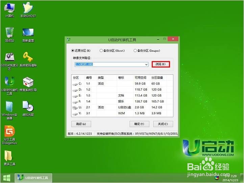This screenshot has width=244, height=183.
Task: Open the 修复系统引导 first-aid icon
Action: pyautogui.click(x=28, y=84)
